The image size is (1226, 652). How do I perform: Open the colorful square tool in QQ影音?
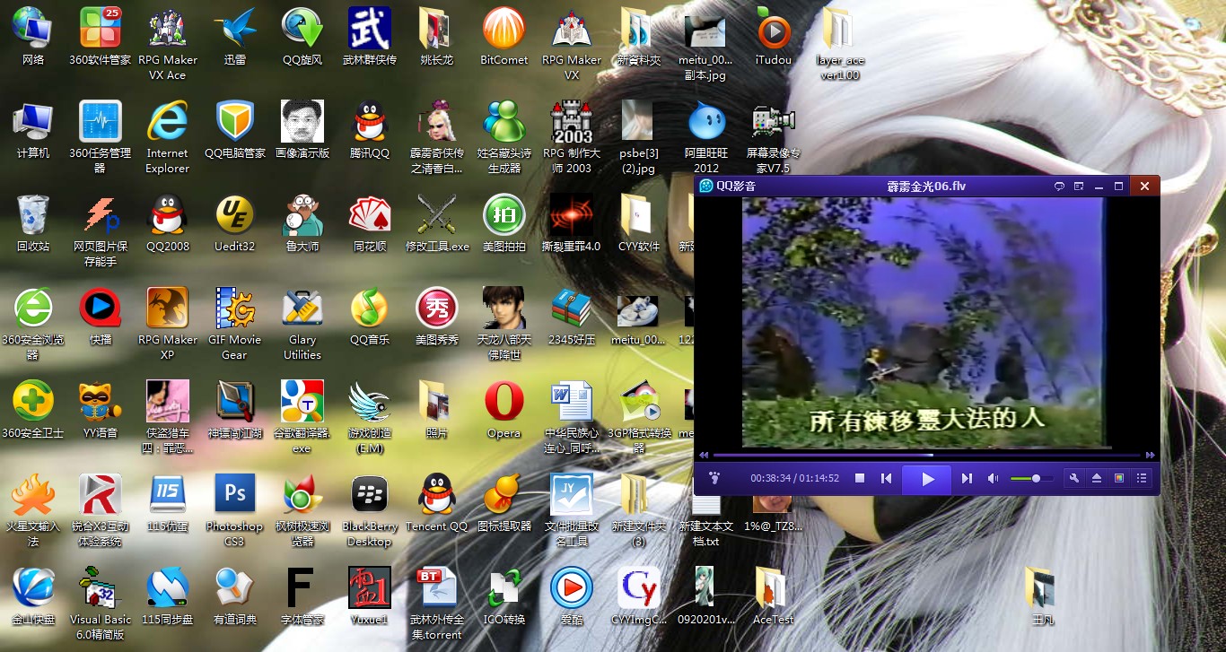click(x=1119, y=479)
